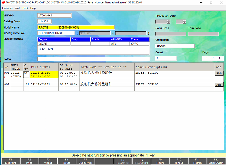Viewport: 226px width, 165px height.
Task: Select part number 04111-23110
Action: click(40, 73)
